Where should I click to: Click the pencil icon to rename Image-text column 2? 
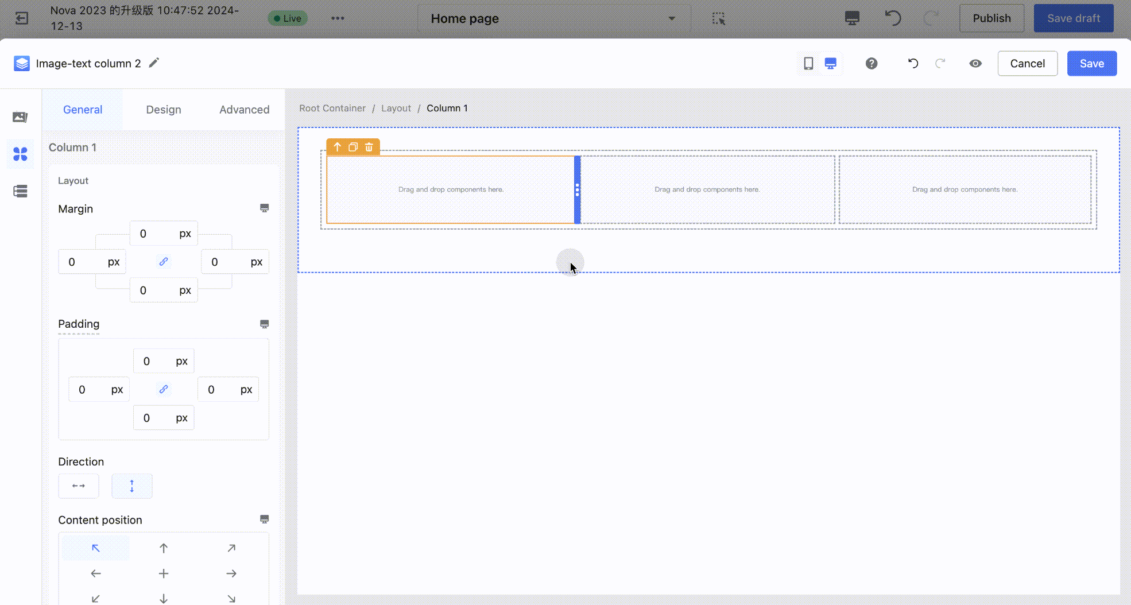154,63
